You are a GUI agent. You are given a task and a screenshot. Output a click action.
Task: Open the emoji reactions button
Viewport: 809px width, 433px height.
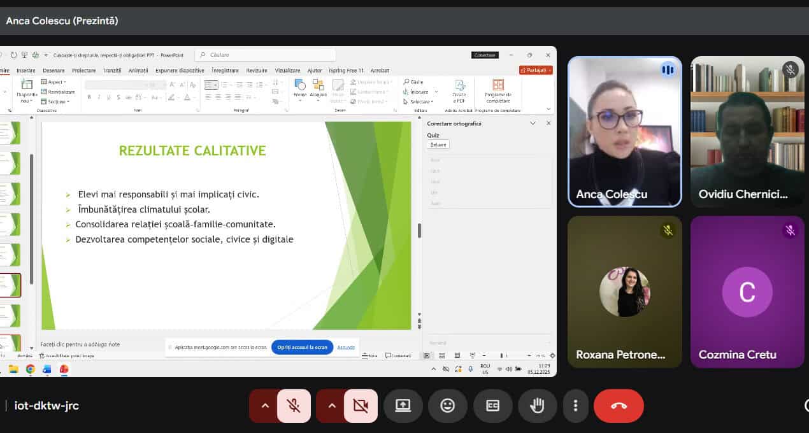pos(448,406)
